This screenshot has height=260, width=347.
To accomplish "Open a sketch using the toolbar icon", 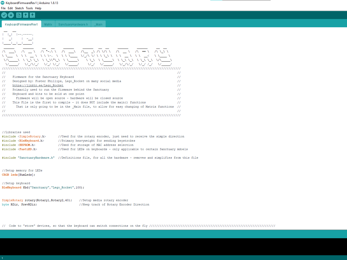I will point(26,15).
